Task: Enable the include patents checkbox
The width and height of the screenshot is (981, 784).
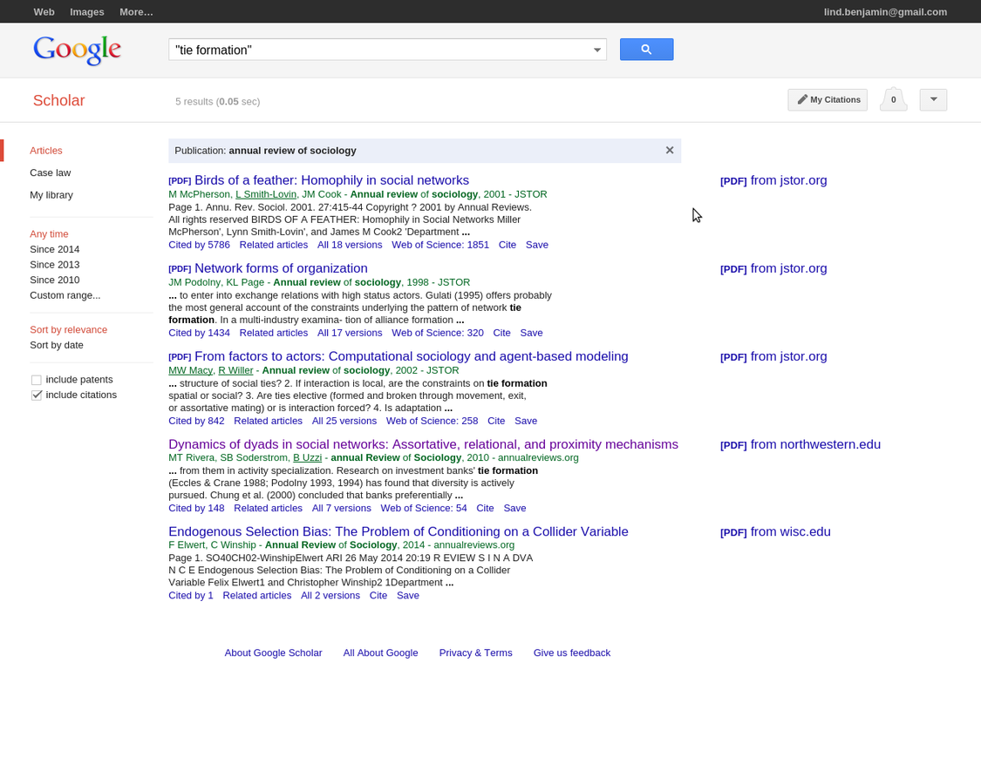Action: pos(37,380)
